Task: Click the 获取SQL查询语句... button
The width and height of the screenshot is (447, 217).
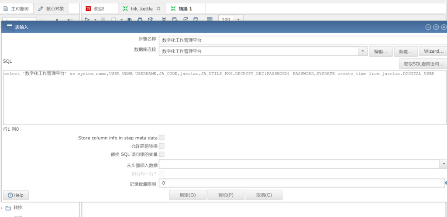Action: tap(423, 64)
